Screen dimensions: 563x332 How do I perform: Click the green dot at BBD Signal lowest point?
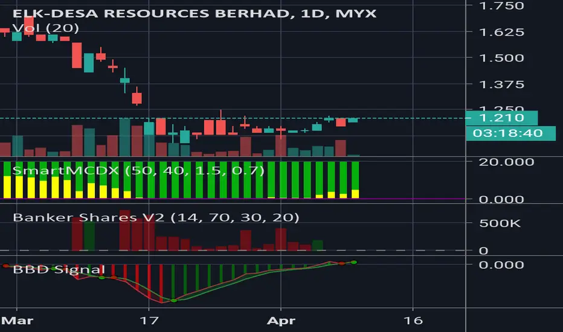click(174, 301)
